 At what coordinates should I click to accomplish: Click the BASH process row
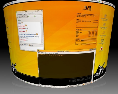click(x=86, y=36)
